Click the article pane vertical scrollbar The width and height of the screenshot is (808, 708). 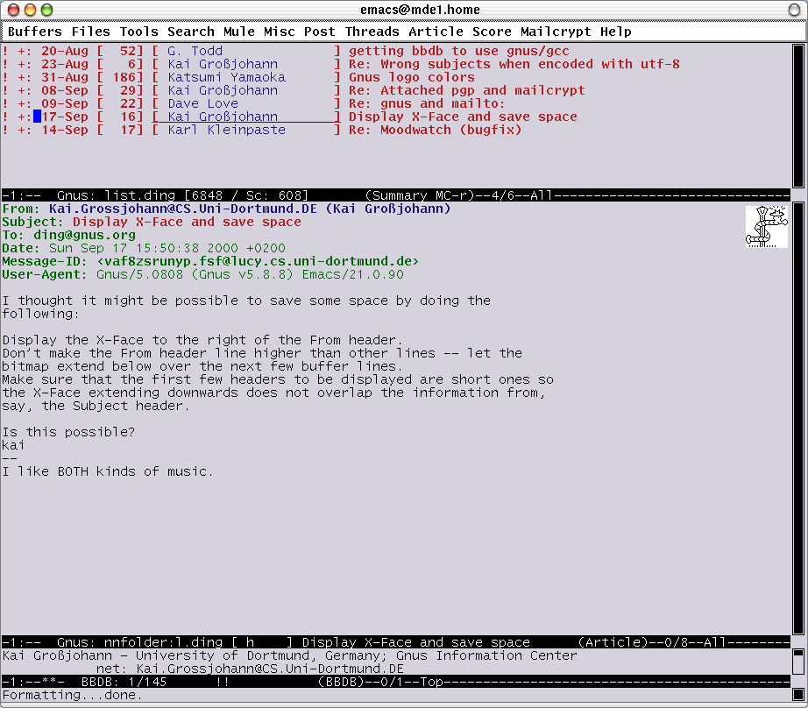(798, 419)
